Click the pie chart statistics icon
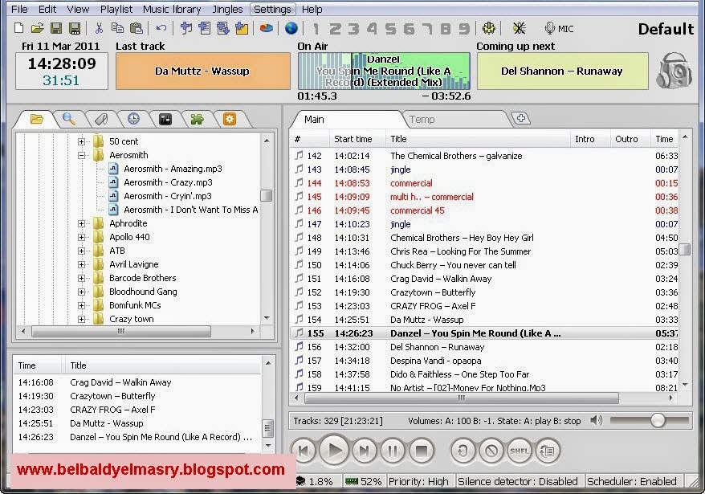The height and width of the screenshot is (494, 705). point(266,28)
